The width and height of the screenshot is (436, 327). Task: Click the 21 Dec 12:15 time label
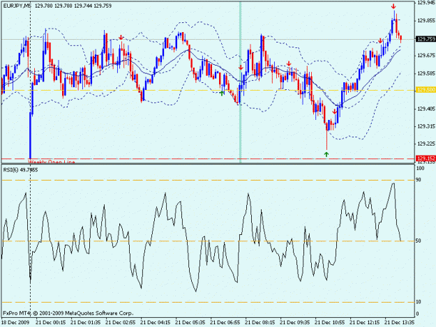(x=365, y=322)
